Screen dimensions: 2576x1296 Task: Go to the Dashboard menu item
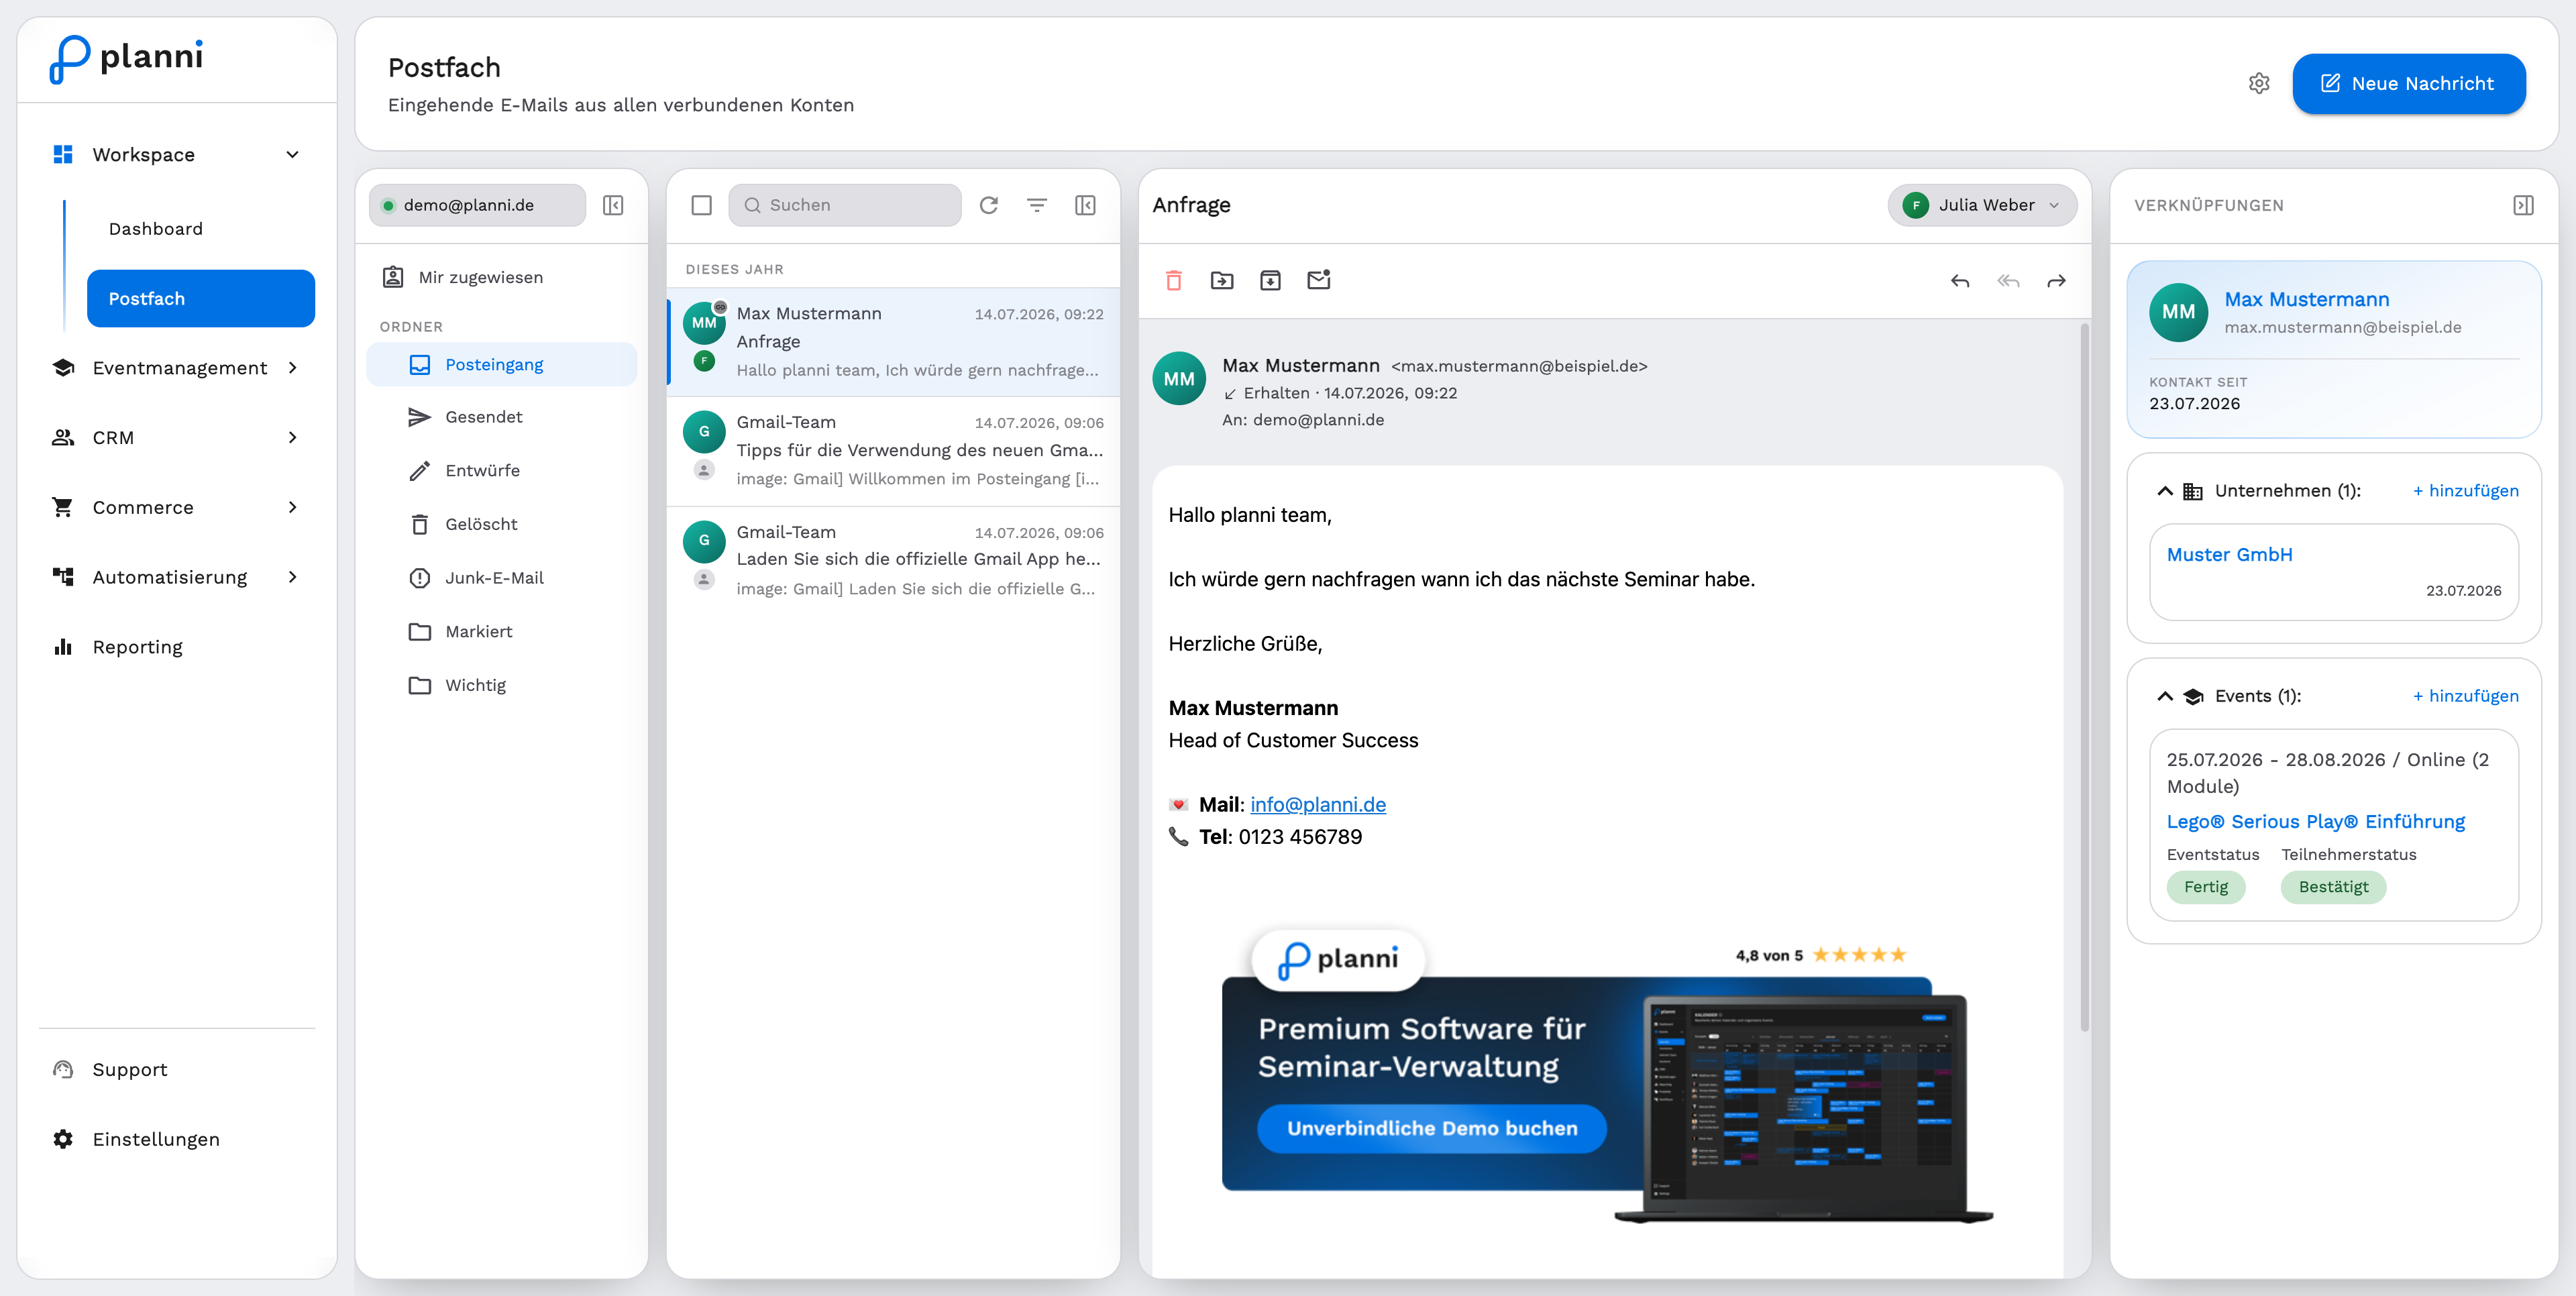tap(156, 229)
